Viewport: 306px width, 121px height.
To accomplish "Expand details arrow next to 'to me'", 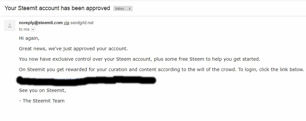I will (33, 29).
